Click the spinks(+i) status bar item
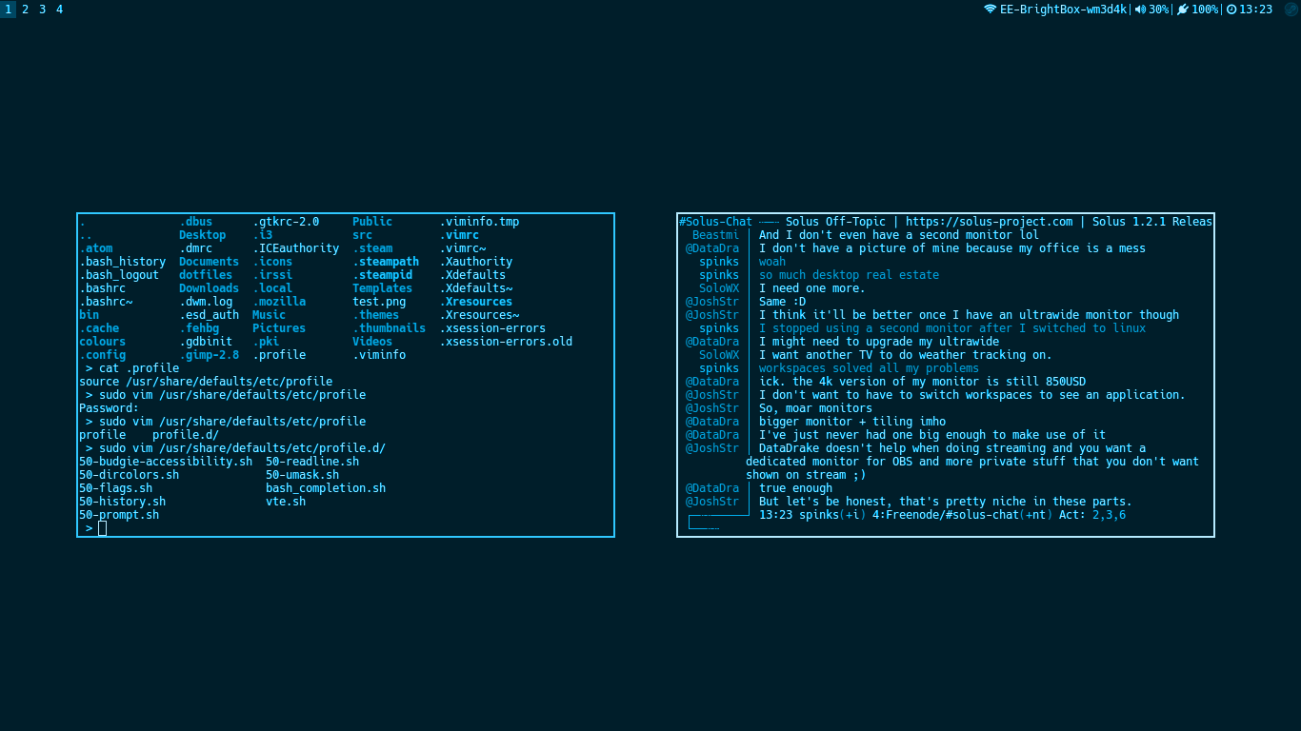 click(832, 515)
